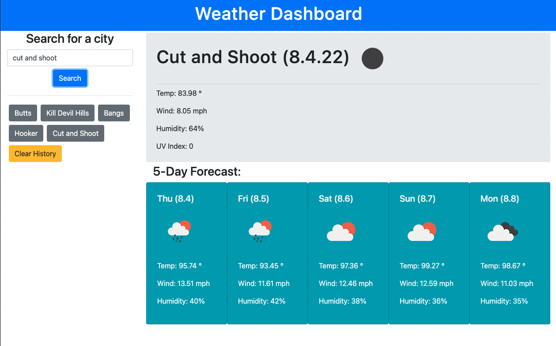Click the dark weather icon beside Cut and Shoot
The image size is (556, 346).
(x=372, y=58)
